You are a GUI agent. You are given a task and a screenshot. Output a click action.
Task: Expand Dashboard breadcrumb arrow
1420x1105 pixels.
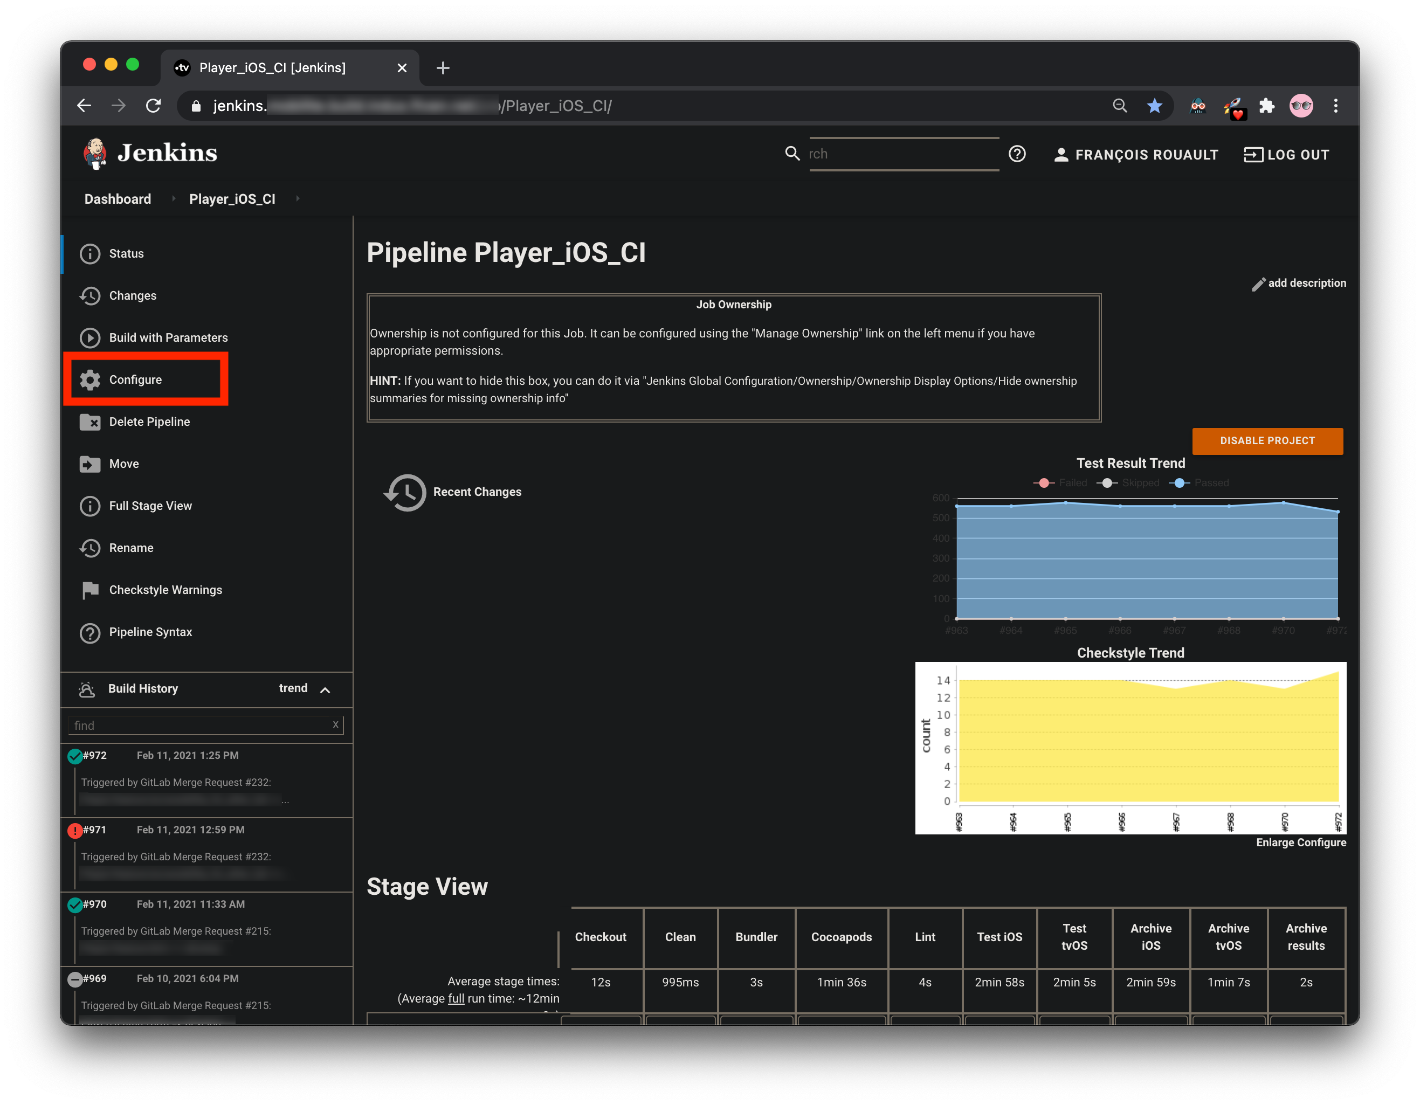click(173, 198)
